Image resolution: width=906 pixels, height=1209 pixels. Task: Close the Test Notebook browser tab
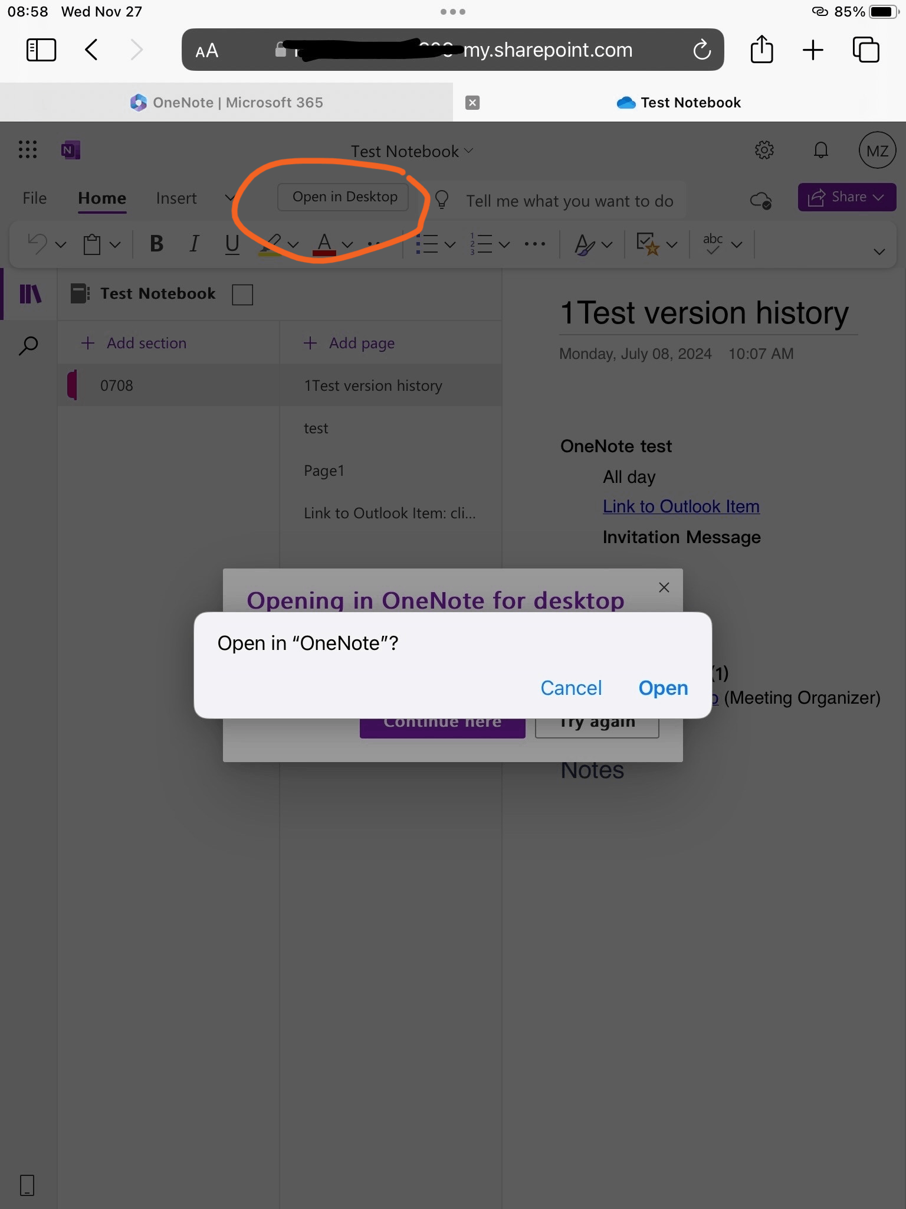coord(472,103)
